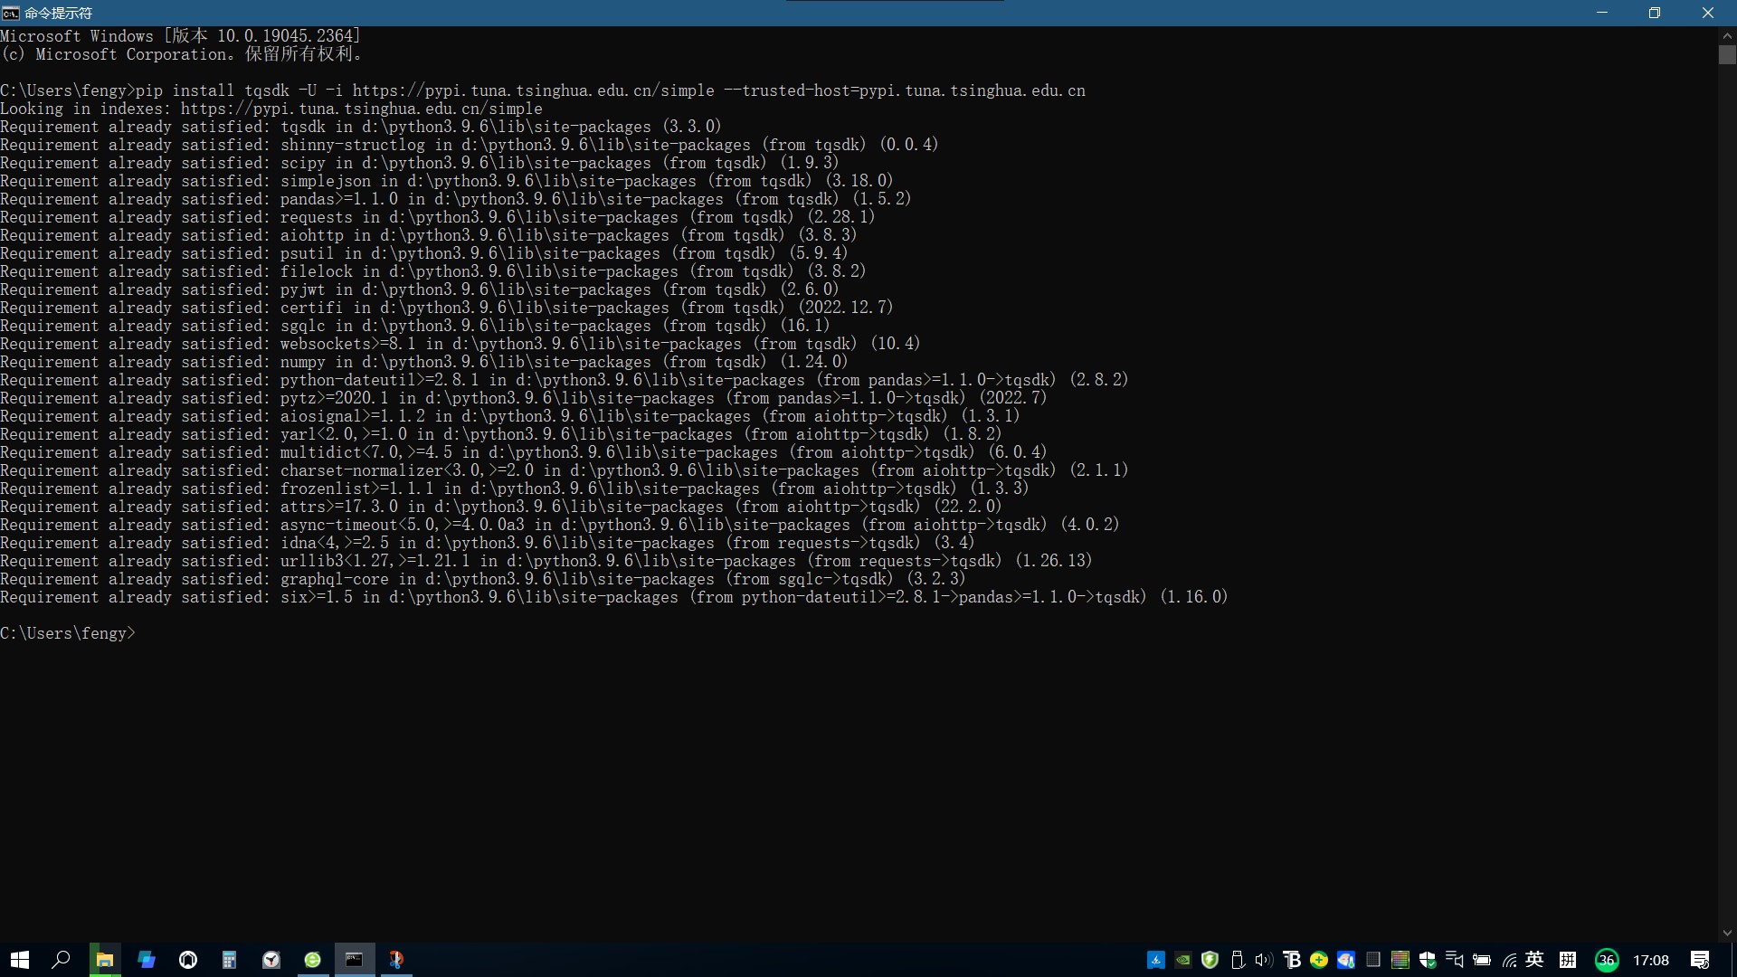The width and height of the screenshot is (1737, 977).
Task: Click the python-dateutil>=2.8.1 in d:\python3.9.6 requirement line
Action: click(x=565, y=380)
